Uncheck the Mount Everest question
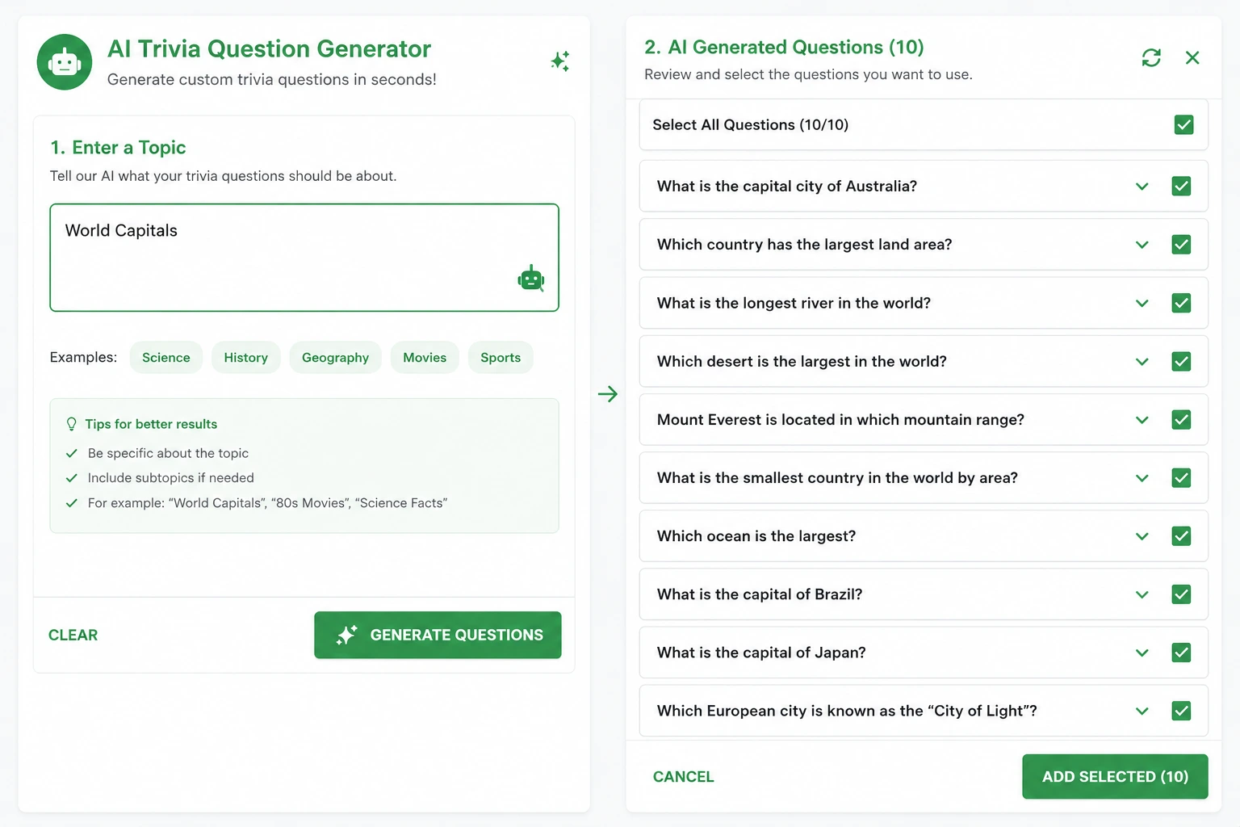This screenshot has width=1240, height=827. click(x=1181, y=419)
